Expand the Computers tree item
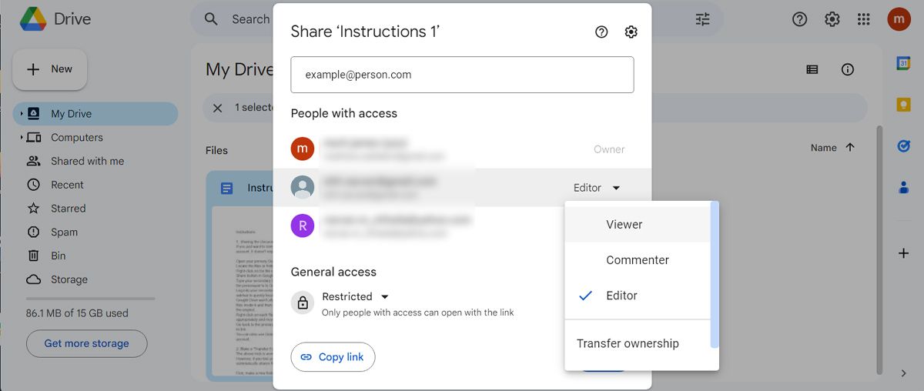 click(x=22, y=138)
